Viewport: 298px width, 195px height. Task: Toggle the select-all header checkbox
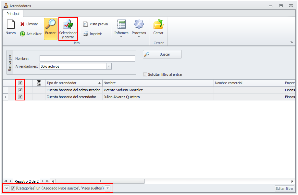[x=20, y=83]
